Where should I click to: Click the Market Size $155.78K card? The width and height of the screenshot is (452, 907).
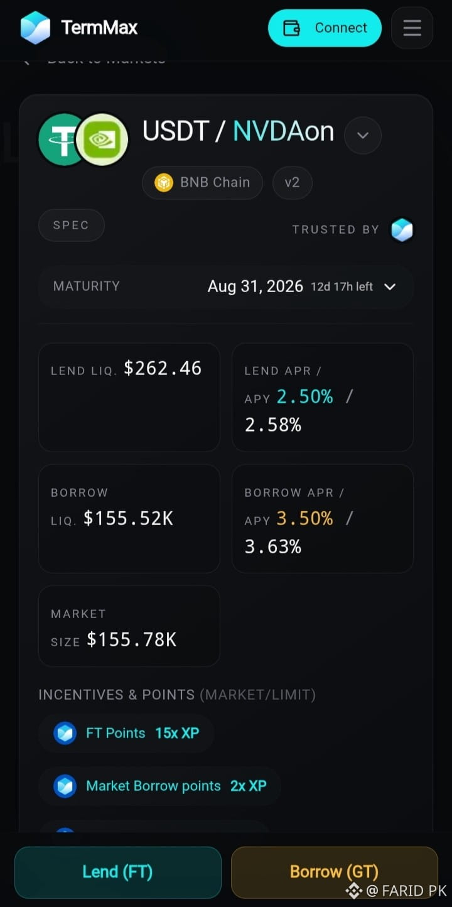click(129, 626)
